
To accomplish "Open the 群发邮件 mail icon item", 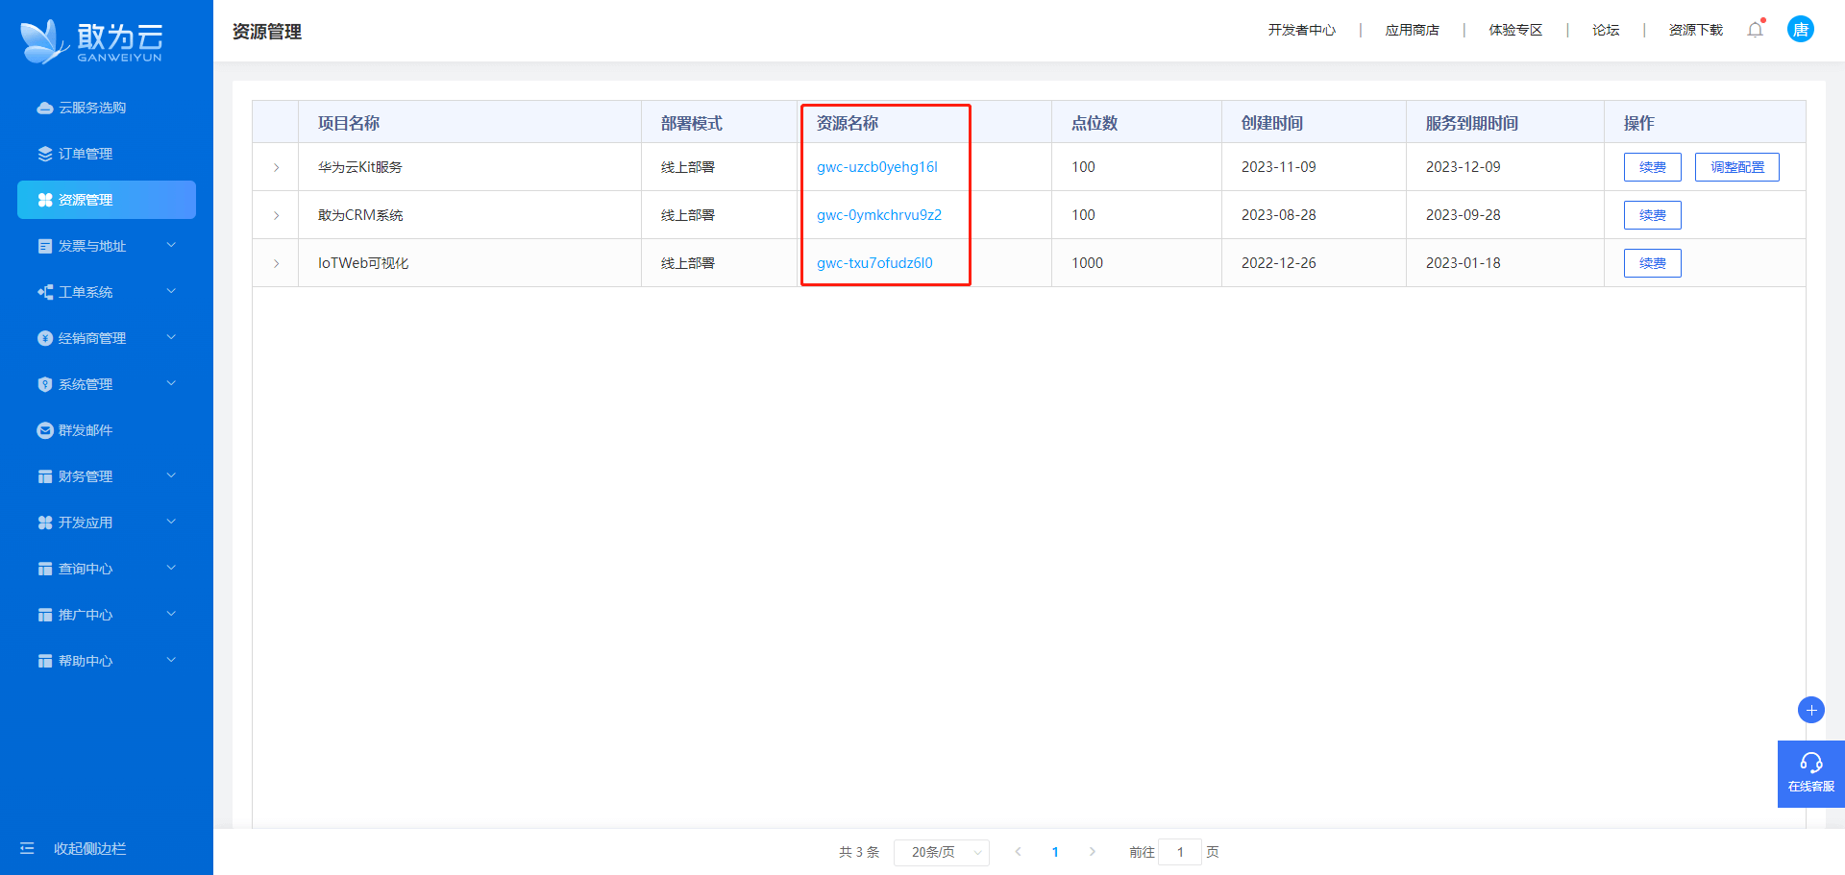I will 44,430.
